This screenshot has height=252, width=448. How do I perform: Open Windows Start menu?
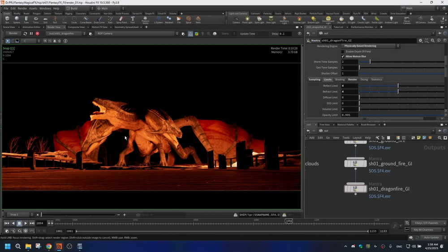pos(8,246)
